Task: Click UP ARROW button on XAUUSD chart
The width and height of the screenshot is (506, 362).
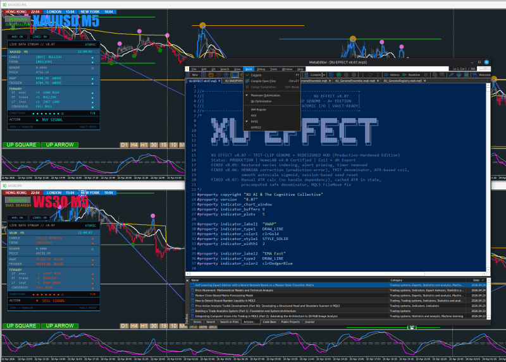Action: point(59,145)
